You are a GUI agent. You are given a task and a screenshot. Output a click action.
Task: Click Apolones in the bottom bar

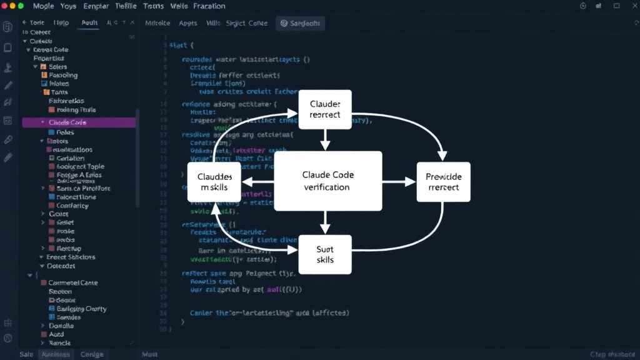(56, 354)
